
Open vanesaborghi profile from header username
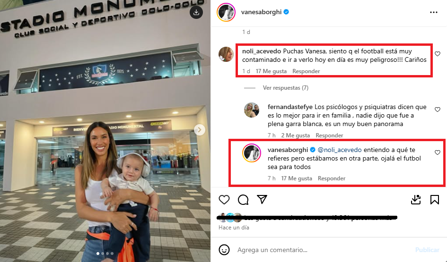(x=262, y=12)
